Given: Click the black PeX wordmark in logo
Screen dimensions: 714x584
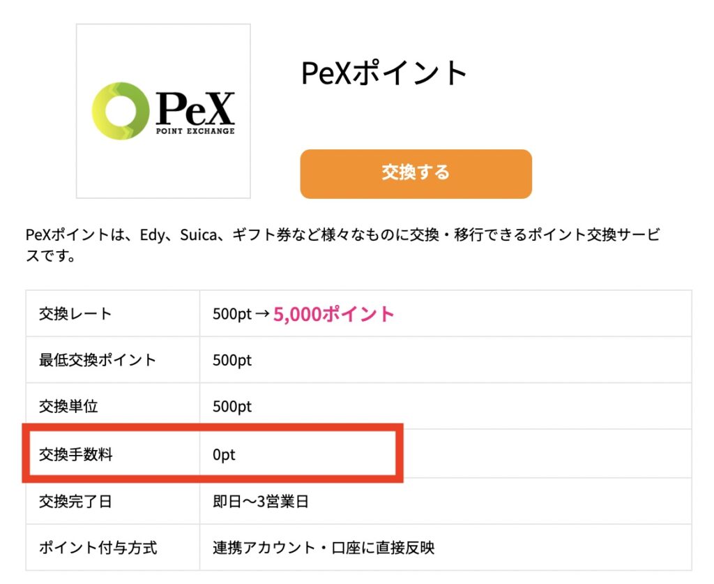Looking at the screenshot, I should 195,109.
